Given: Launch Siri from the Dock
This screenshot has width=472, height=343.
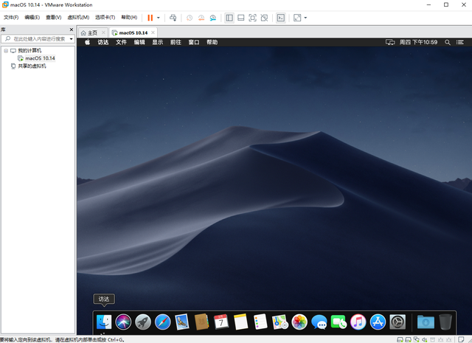Looking at the screenshot, I should 123,322.
